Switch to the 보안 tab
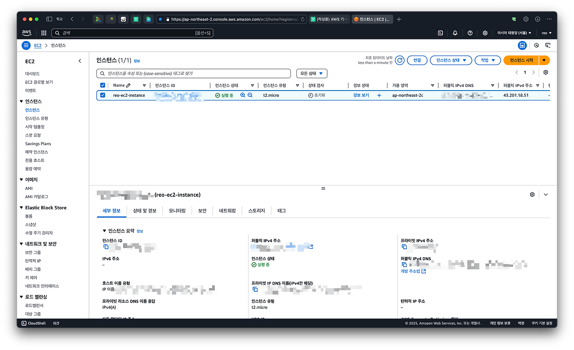The height and width of the screenshot is (350, 574). [202, 211]
